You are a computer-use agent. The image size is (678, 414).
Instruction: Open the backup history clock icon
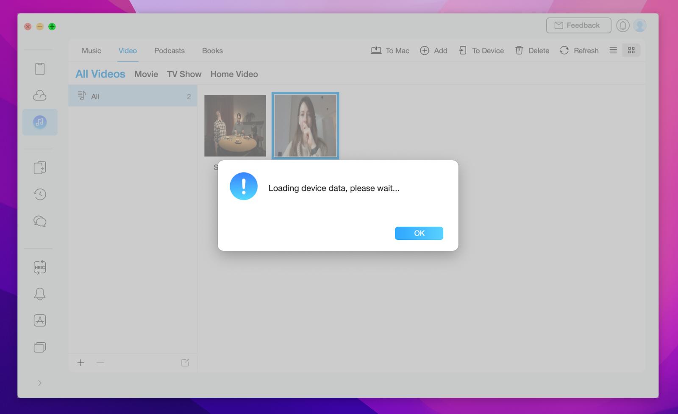(40, 194)
